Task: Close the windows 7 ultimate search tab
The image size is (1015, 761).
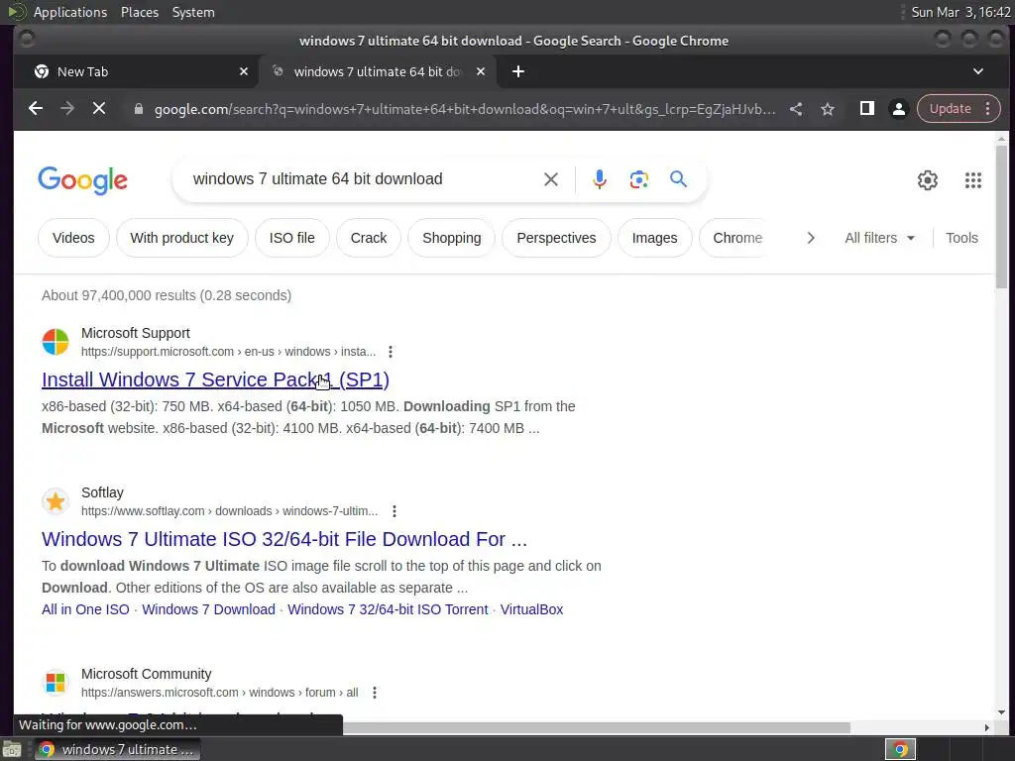Action: [x=481, y=71]
